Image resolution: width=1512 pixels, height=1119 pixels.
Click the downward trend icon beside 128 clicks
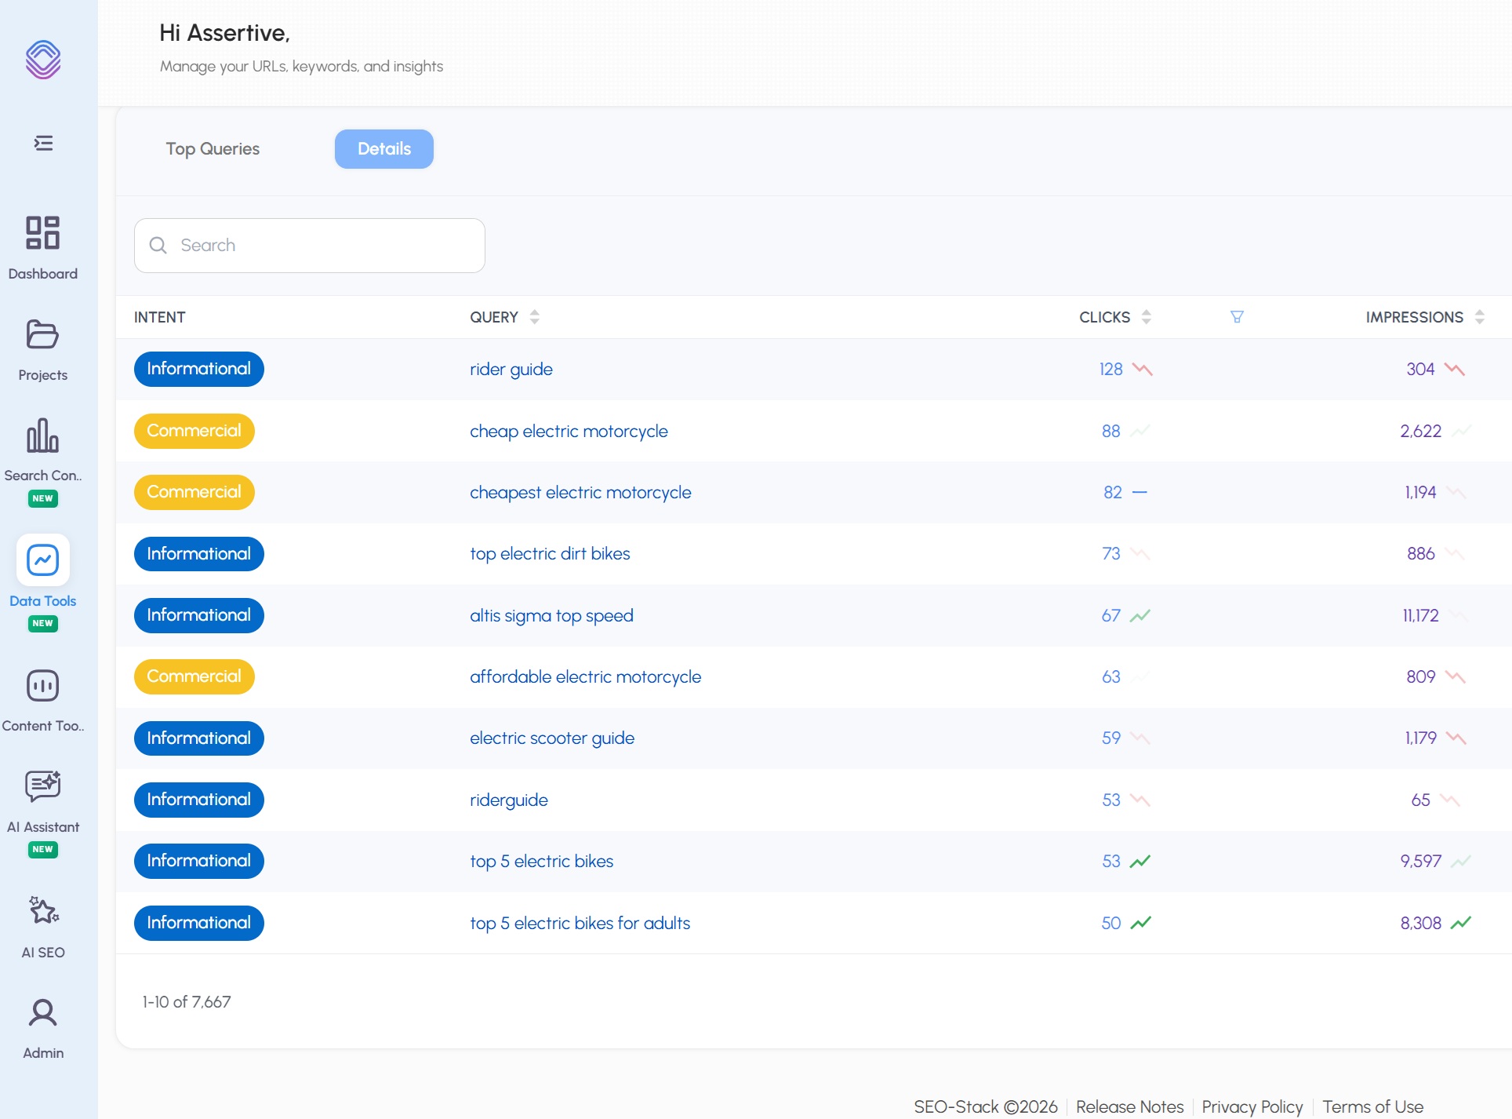(1143, 370)
